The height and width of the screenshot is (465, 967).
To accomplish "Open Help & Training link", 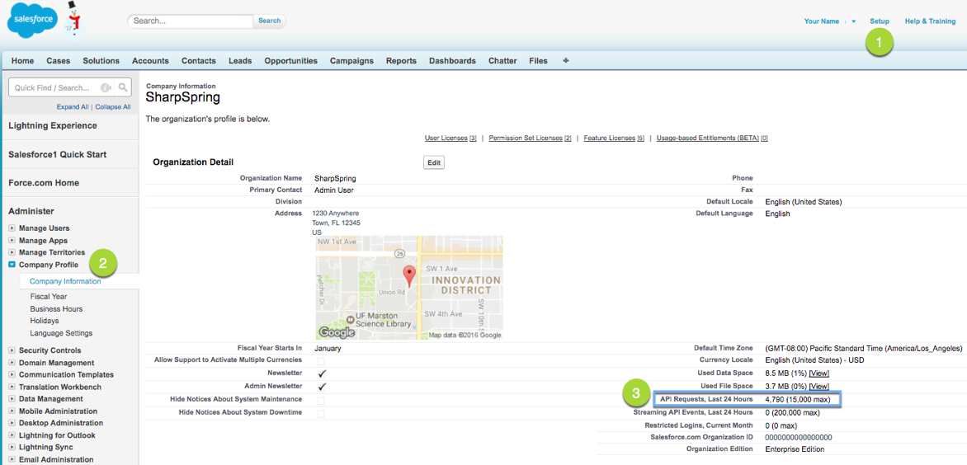I will [930, 21].
